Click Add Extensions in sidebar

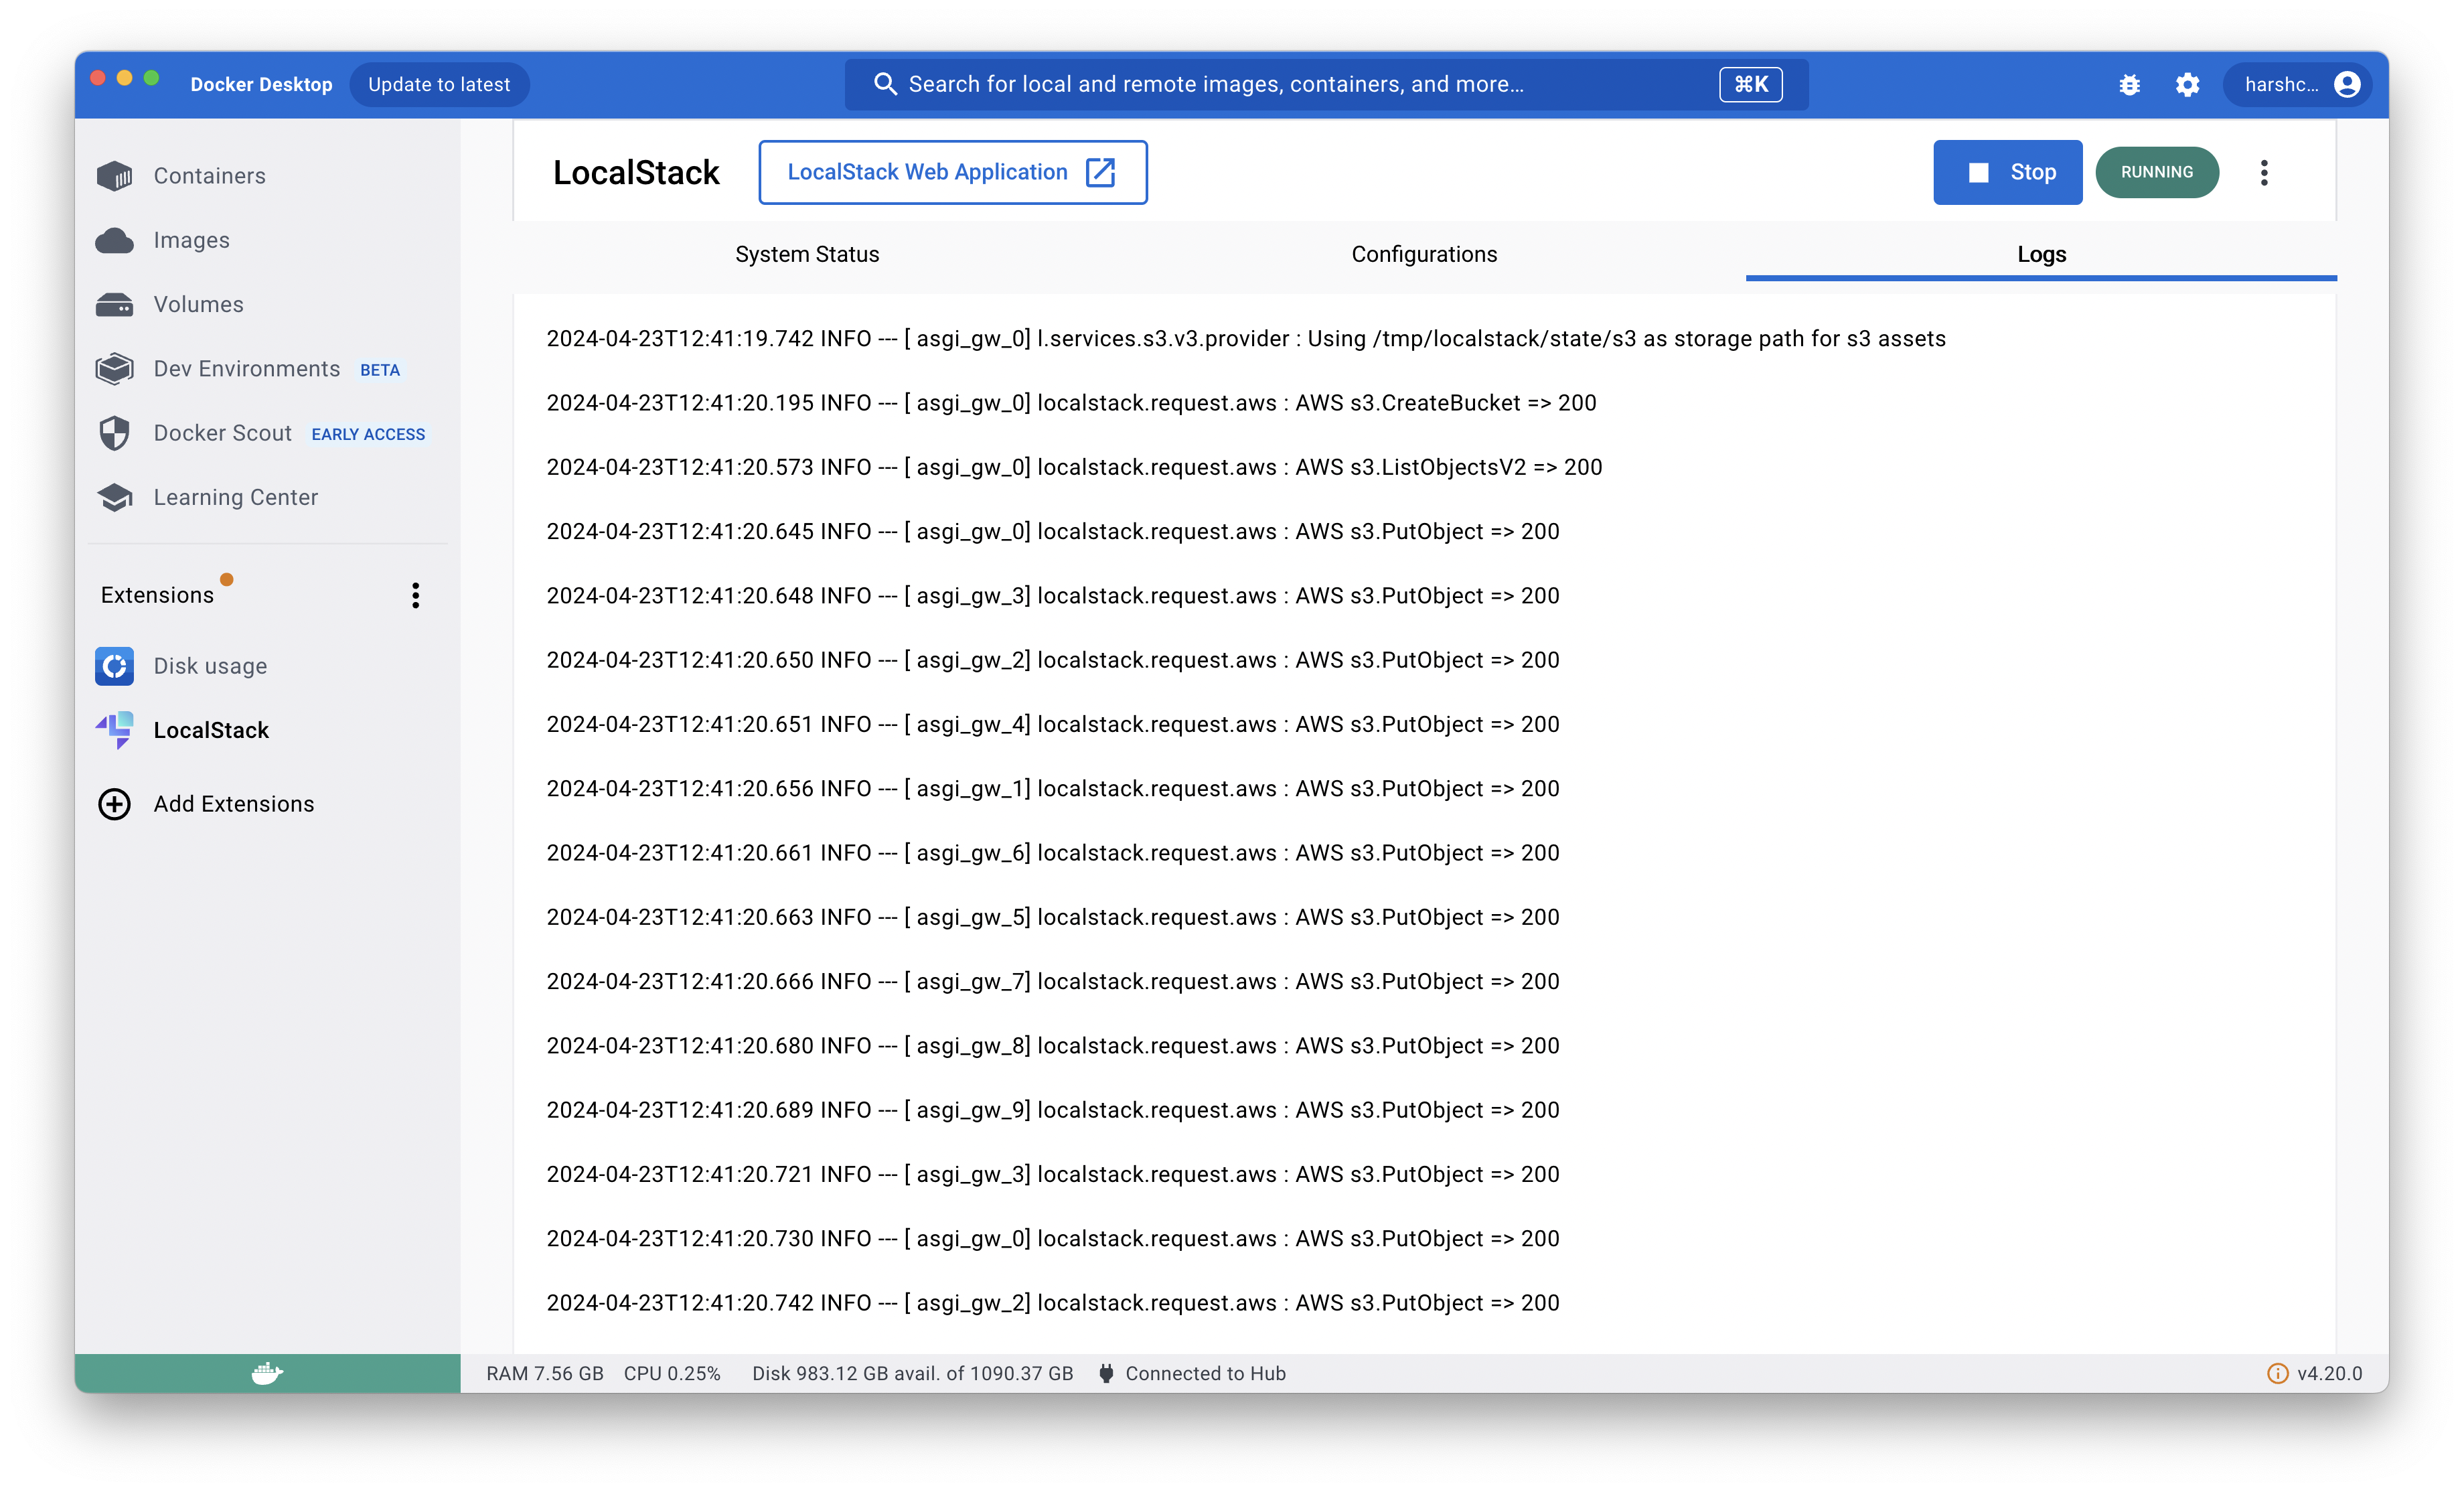pyautogui.click(x=234, y=804)
